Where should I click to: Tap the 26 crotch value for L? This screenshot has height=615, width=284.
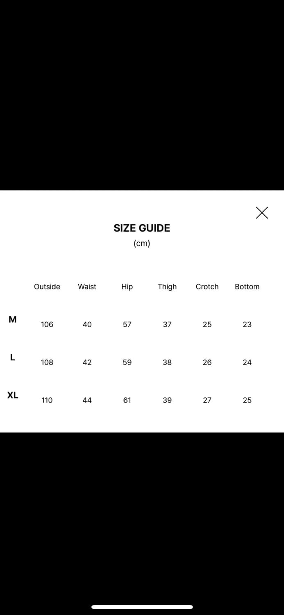pyautogui.click(x=207, y=362)
